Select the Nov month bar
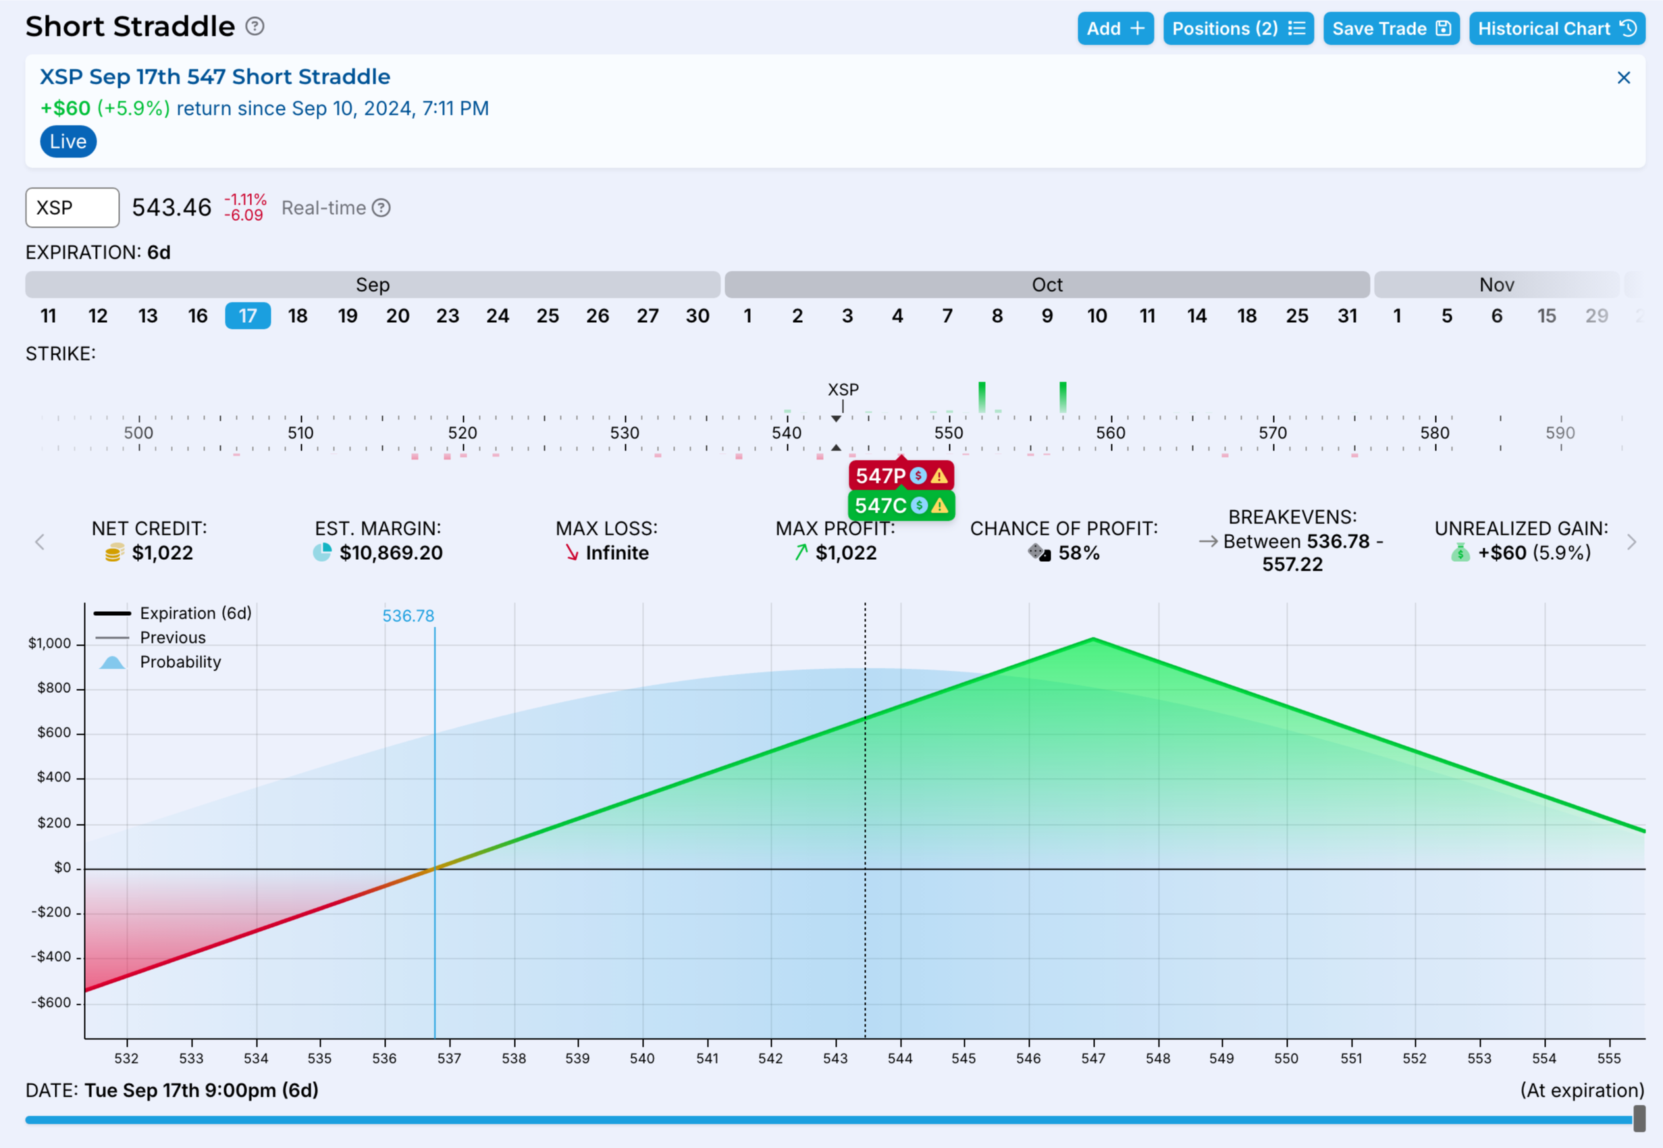Viewport: 1663px width, 1148px height. 1496,285
